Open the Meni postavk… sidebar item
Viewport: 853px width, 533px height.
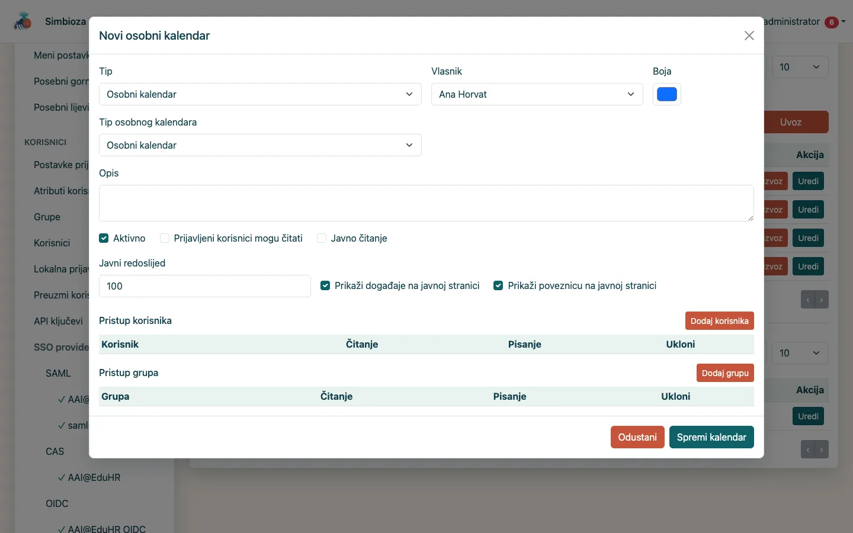tap(61, 55)
